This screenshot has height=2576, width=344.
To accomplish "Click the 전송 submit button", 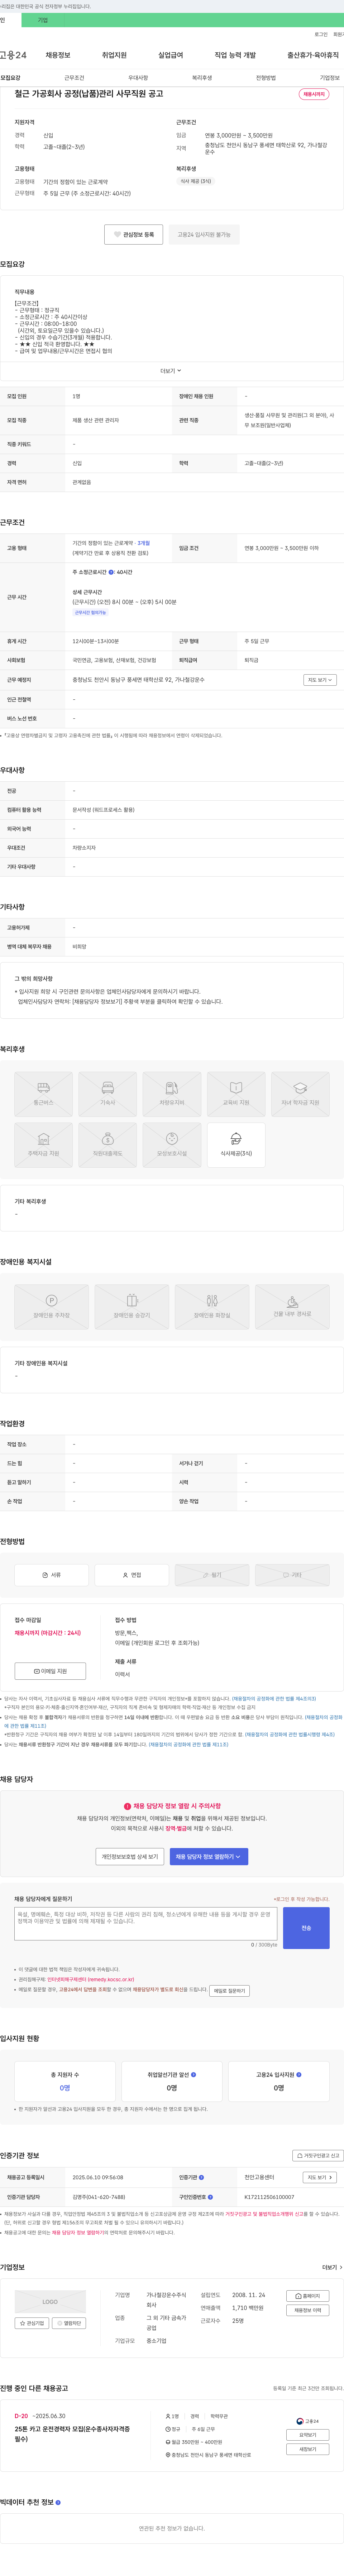I will (x=306, y=1928).
